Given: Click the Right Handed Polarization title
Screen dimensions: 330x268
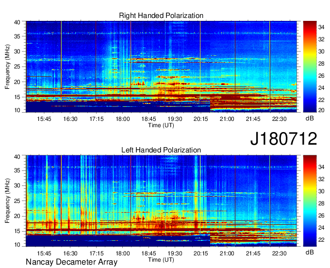Looking at the screenshot, I should (x=161, y=16).
